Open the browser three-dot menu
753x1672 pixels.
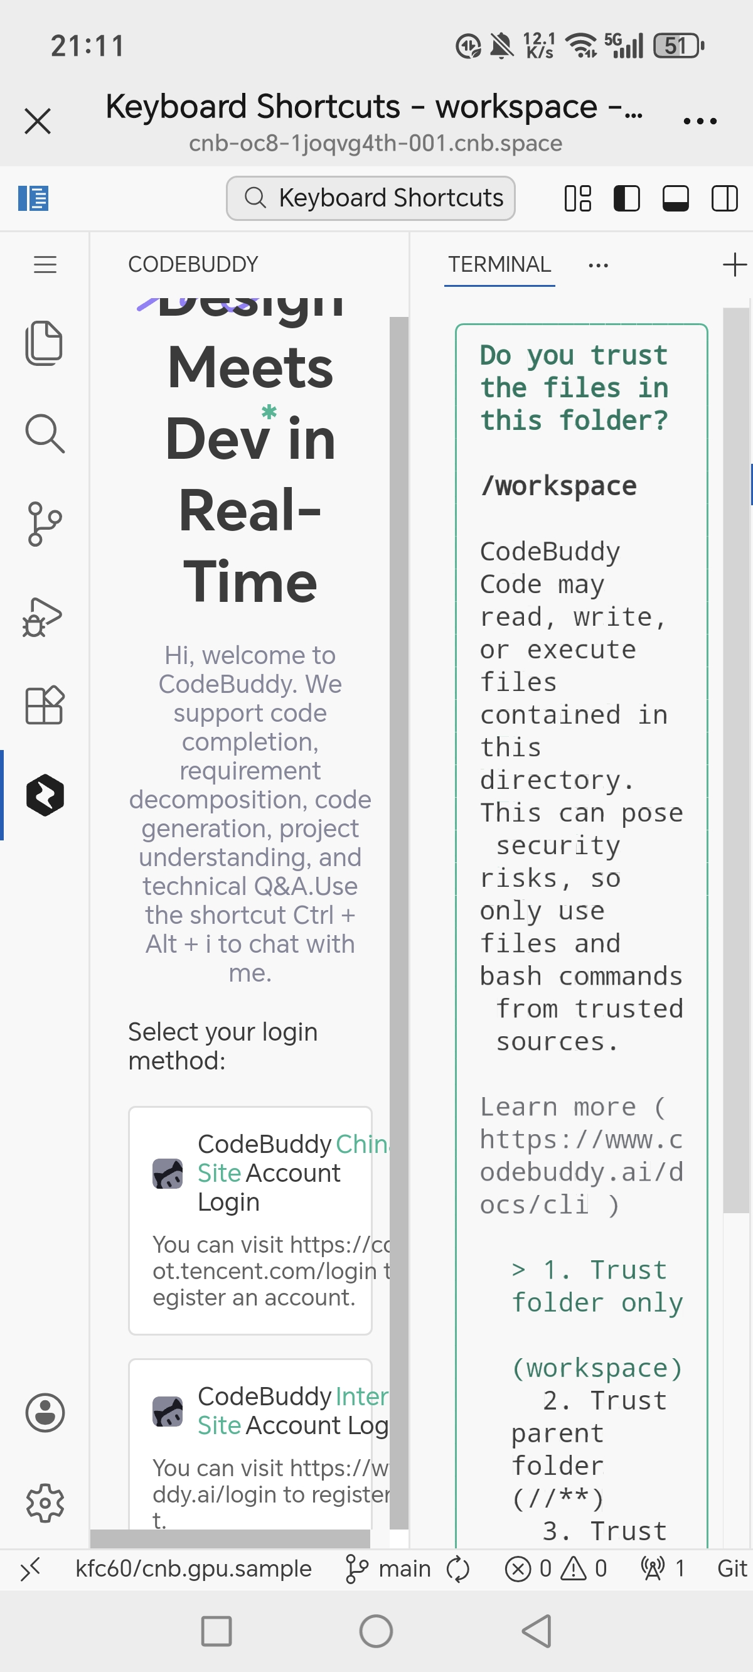(x=700, y=121)
